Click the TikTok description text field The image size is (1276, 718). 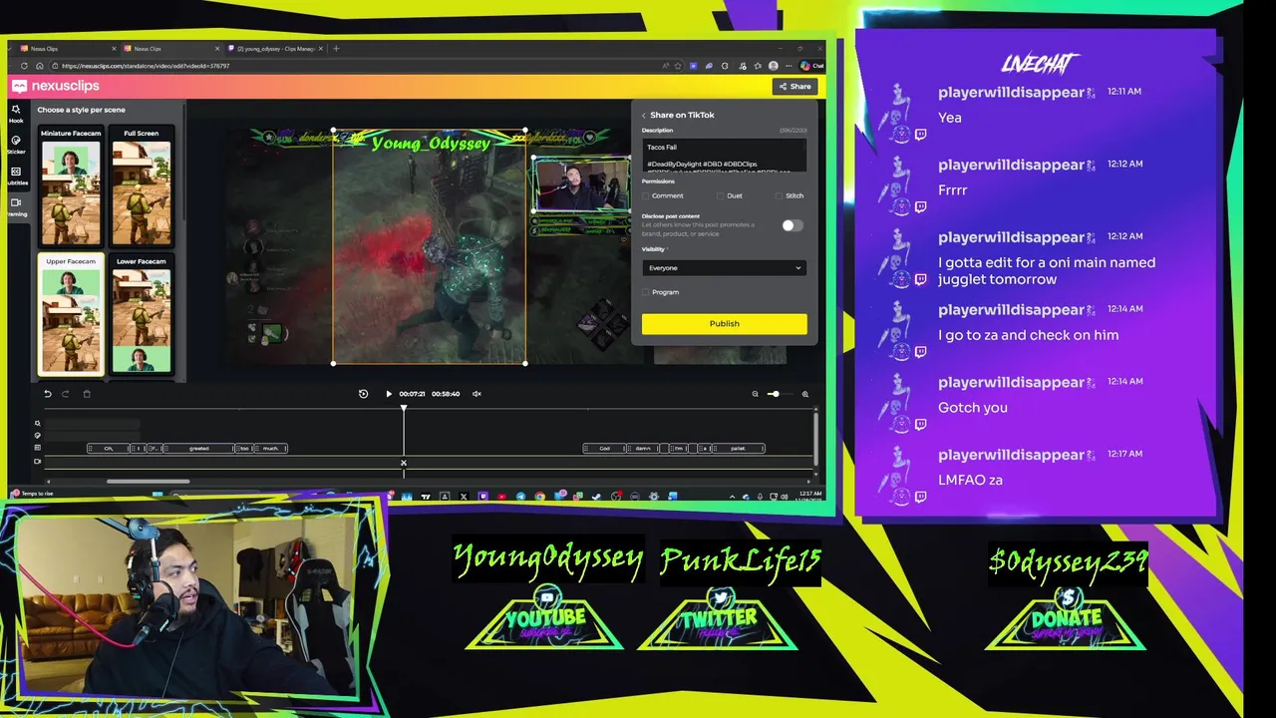(724, 155)
